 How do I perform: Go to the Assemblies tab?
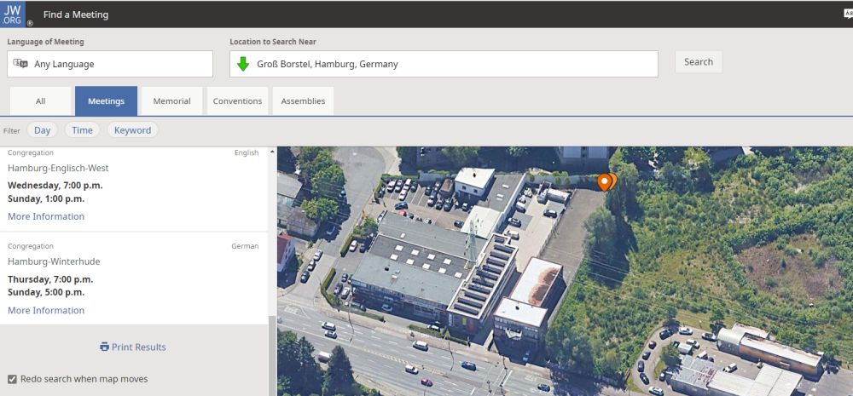point(303,101)
